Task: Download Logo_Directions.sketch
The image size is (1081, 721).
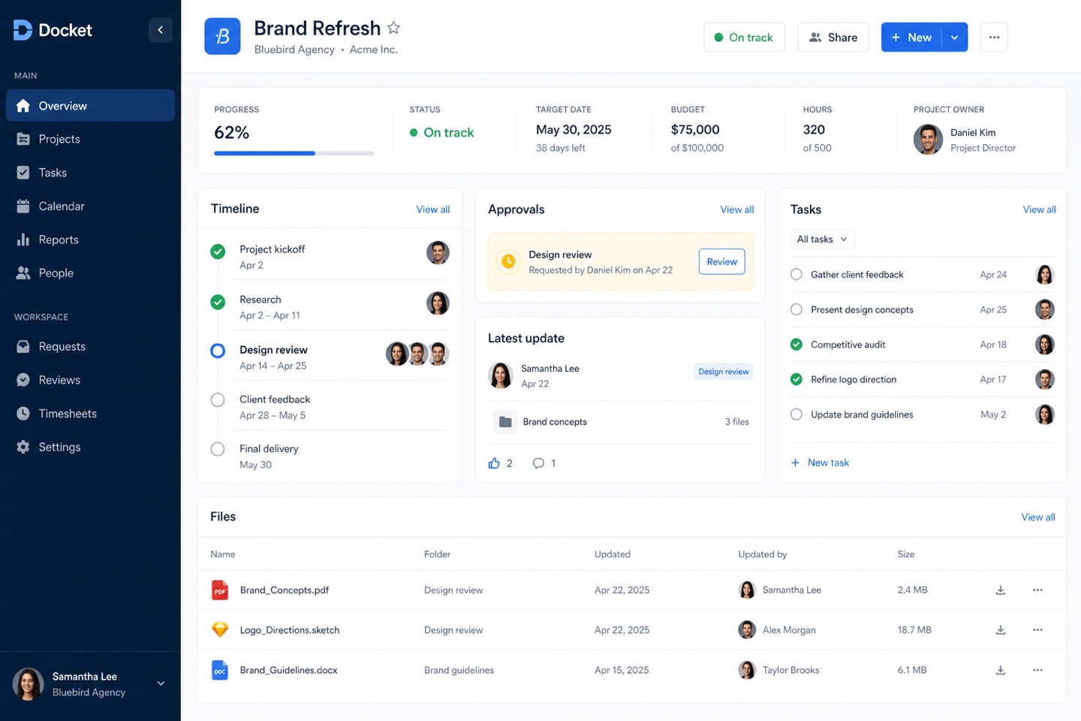Action: 1001,630
